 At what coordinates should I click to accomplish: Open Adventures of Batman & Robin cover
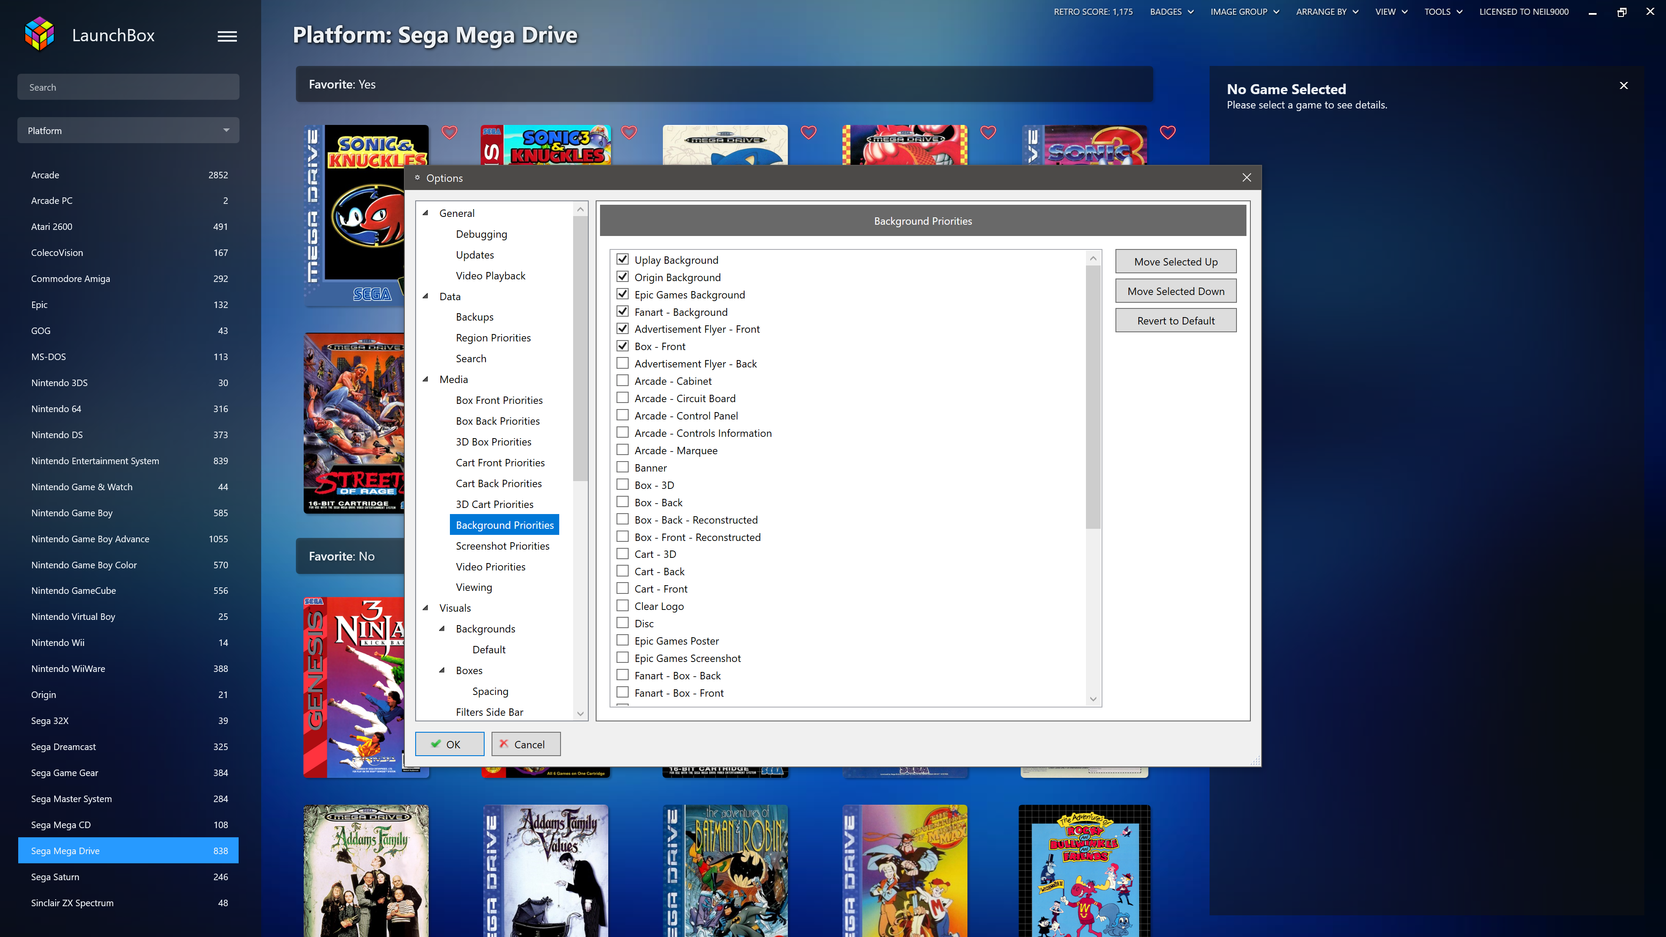(x=726, y=870)
